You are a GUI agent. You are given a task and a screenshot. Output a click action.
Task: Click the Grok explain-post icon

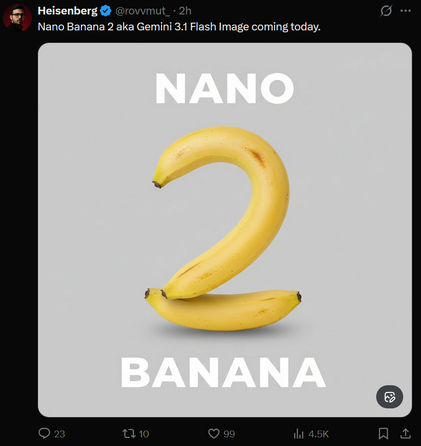(386, 11)
